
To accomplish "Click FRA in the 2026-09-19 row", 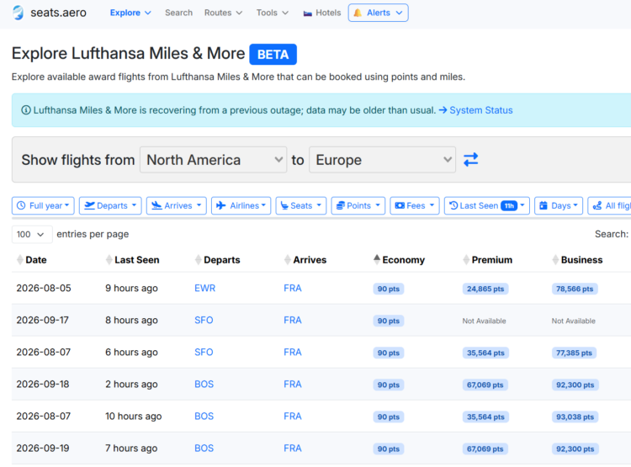I will point(293,448).
